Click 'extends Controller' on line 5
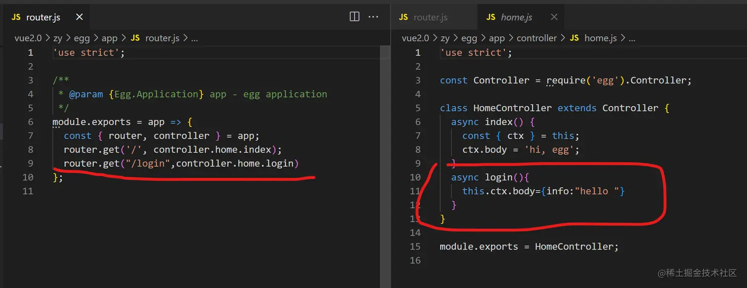The height and width of the screenshot is (288, 747). pos(608,108)
